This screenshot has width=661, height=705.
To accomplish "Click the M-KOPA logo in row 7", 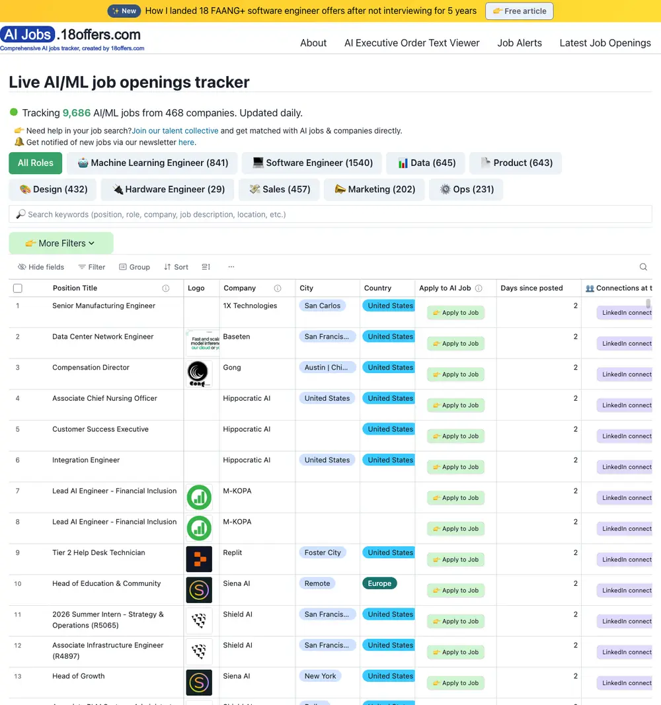I will pyautogui.click(x=199, y=497).
